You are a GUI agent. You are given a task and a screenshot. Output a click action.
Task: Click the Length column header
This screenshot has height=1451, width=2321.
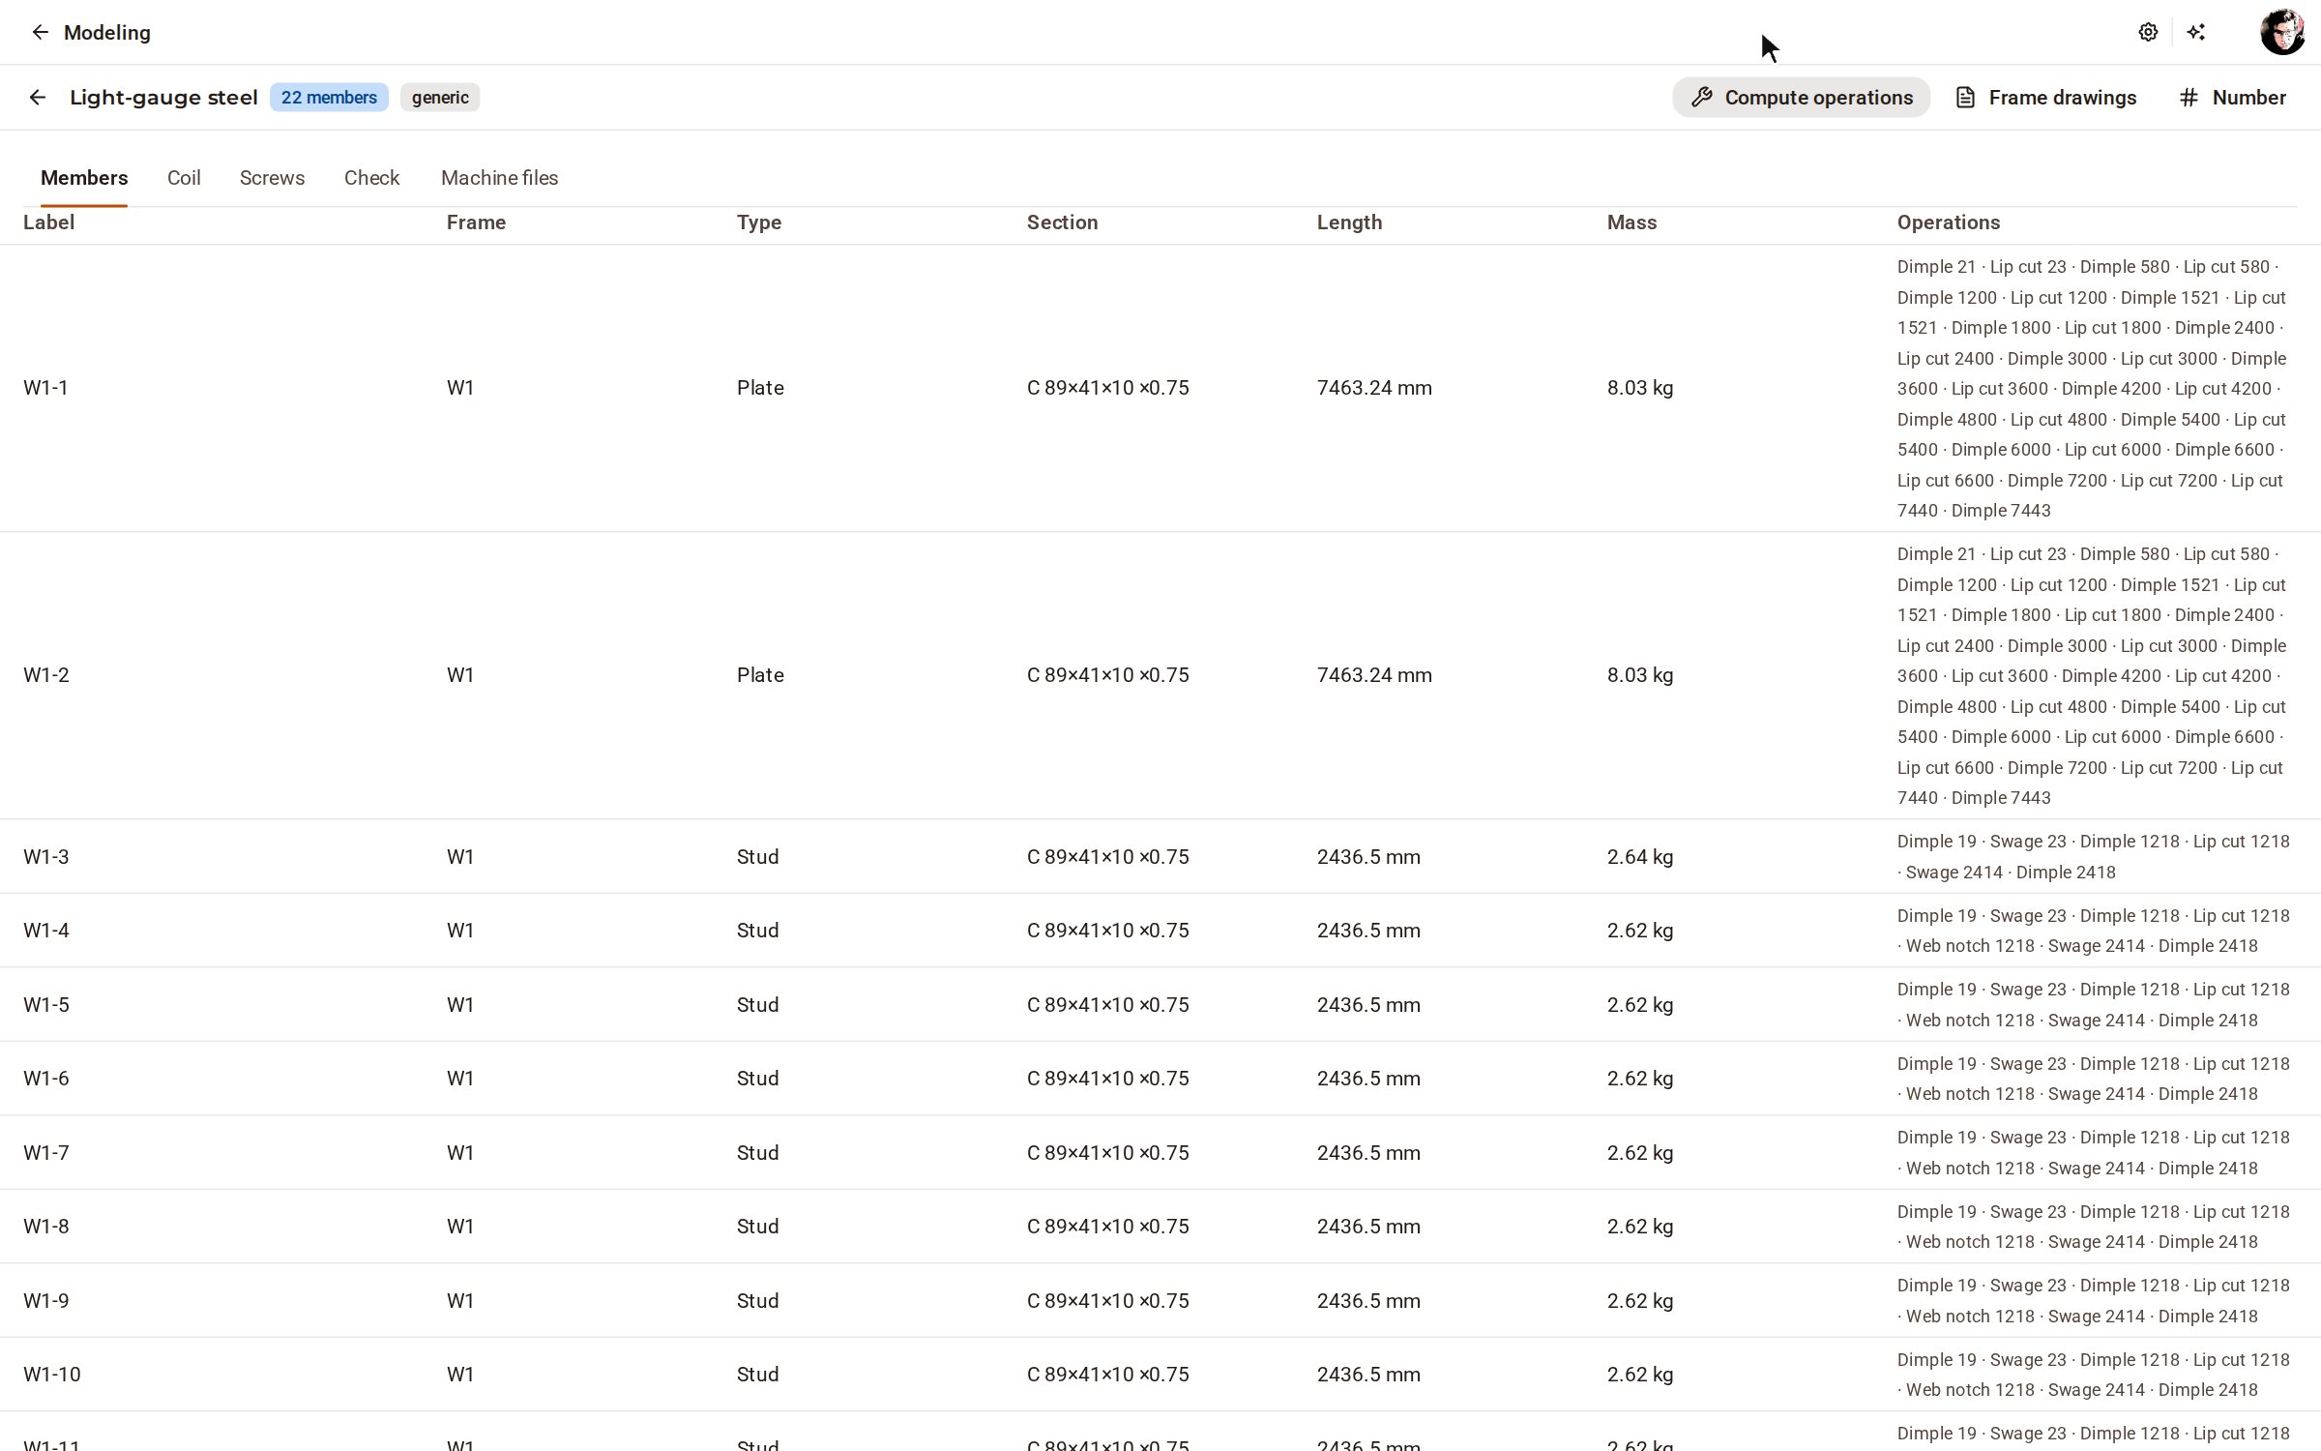coord(1349,222)
